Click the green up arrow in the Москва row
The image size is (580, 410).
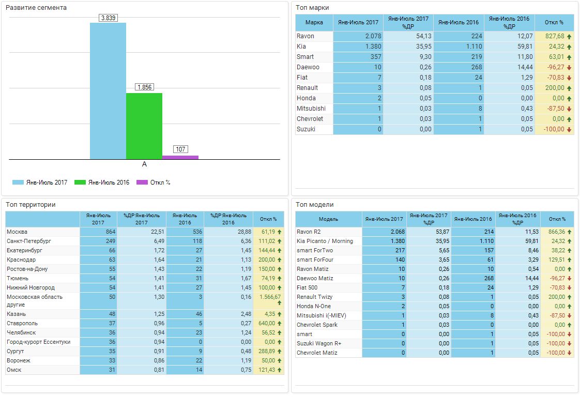pos(279,232)
